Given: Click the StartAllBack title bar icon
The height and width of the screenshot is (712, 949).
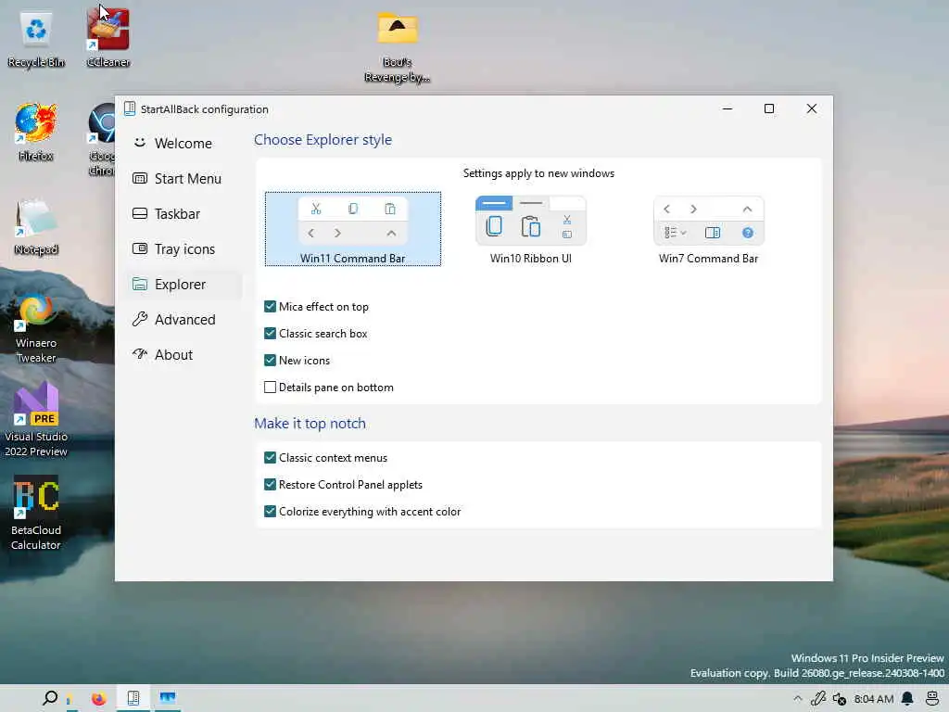Looking at the screenshot, I should [x=129, y=109].
